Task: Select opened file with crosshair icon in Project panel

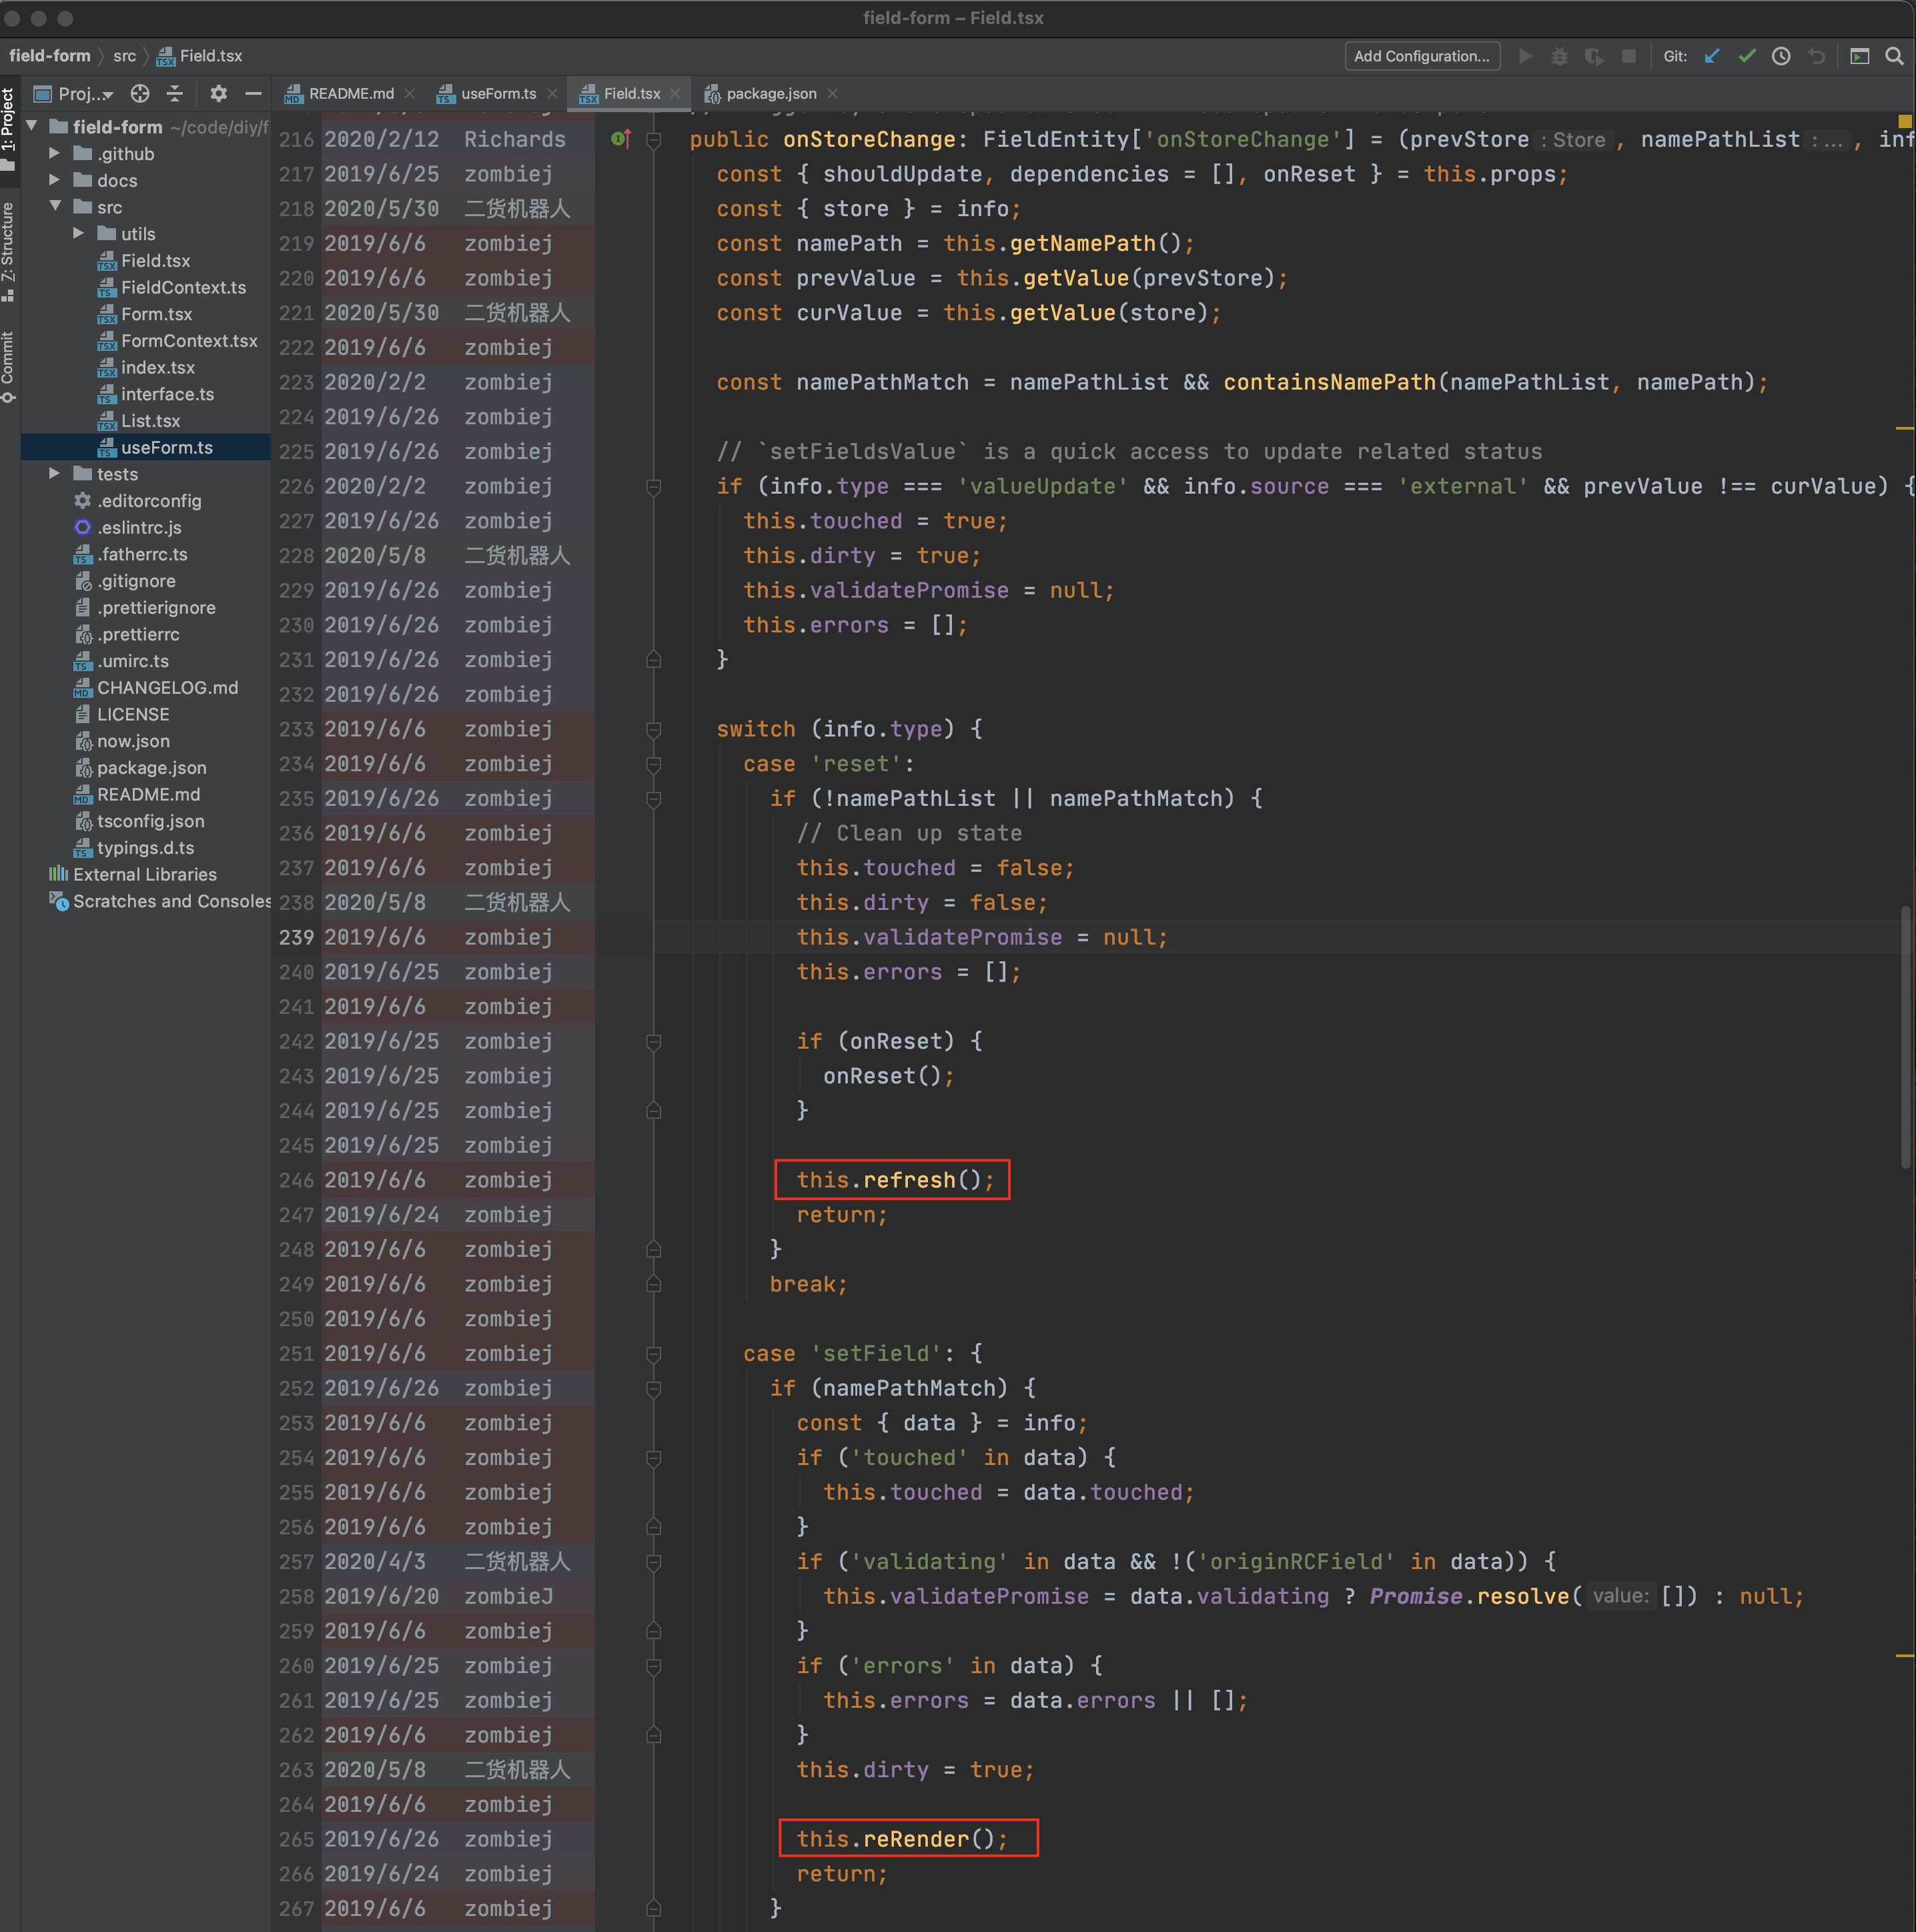Action: [x=140, y=93]
